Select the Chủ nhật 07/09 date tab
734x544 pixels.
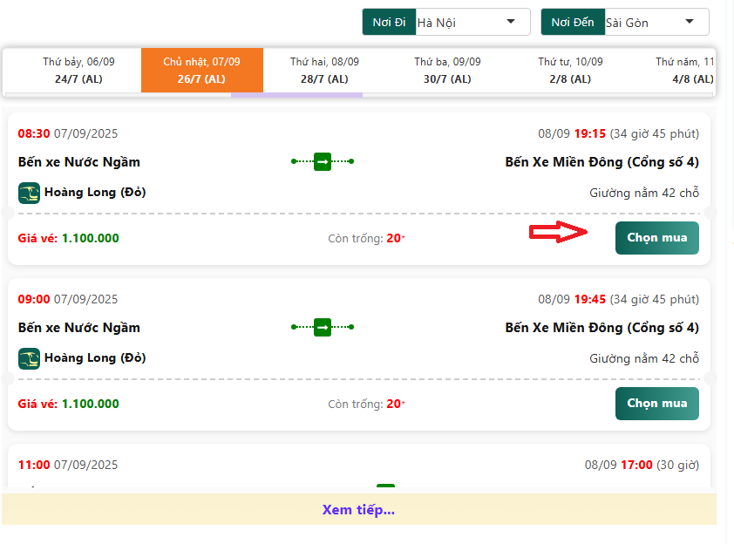tap(201, 70)
